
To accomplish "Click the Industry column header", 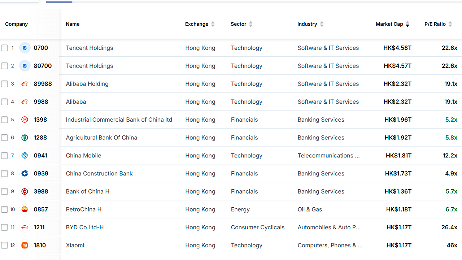I will point(307,24).
